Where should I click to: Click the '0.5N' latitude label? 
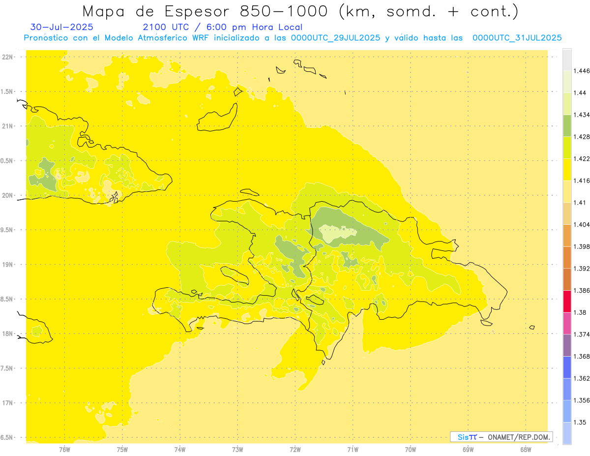pos(7,160)
